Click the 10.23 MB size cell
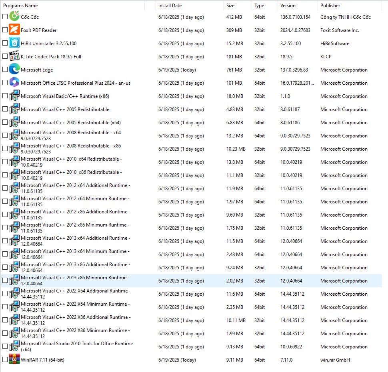 236,149
